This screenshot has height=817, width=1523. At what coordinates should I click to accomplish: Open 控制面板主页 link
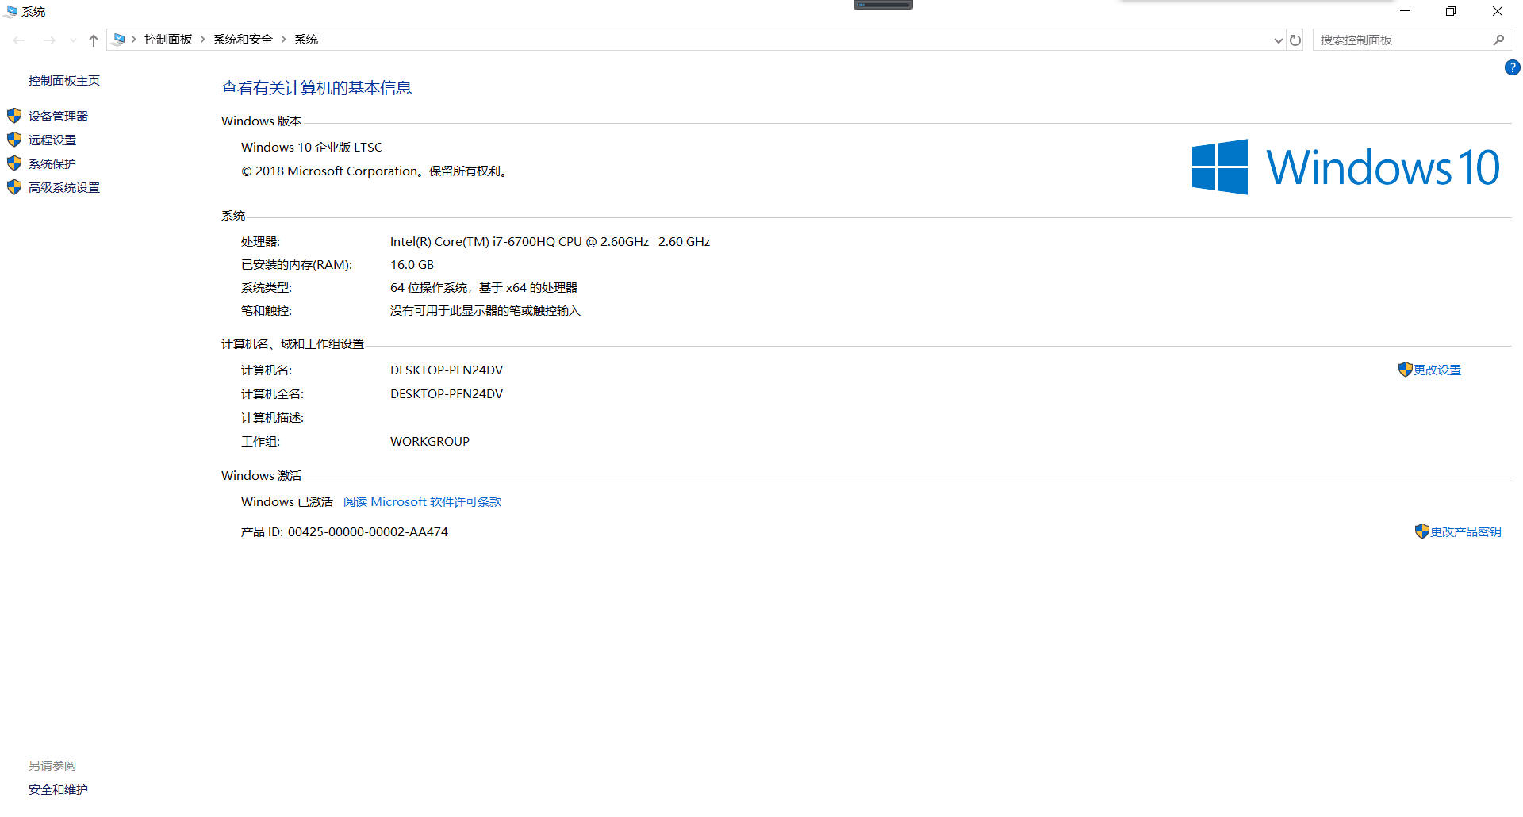pos(64,81)
